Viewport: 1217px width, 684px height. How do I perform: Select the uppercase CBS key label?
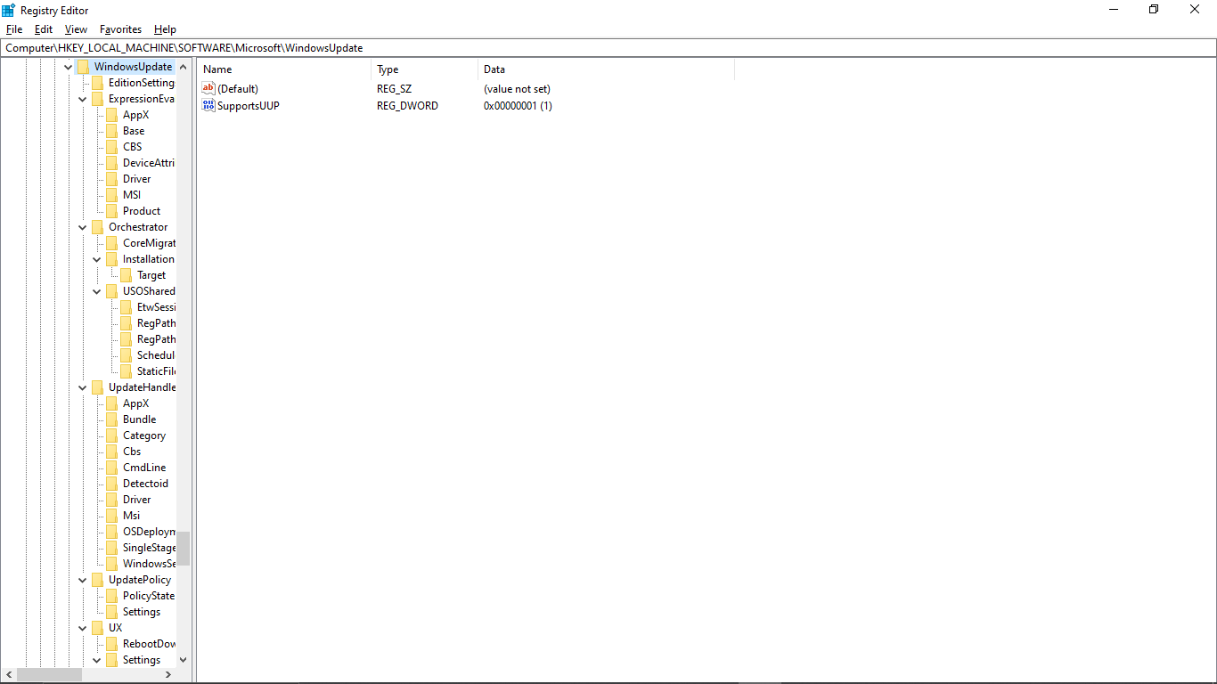tap(133, 147)
